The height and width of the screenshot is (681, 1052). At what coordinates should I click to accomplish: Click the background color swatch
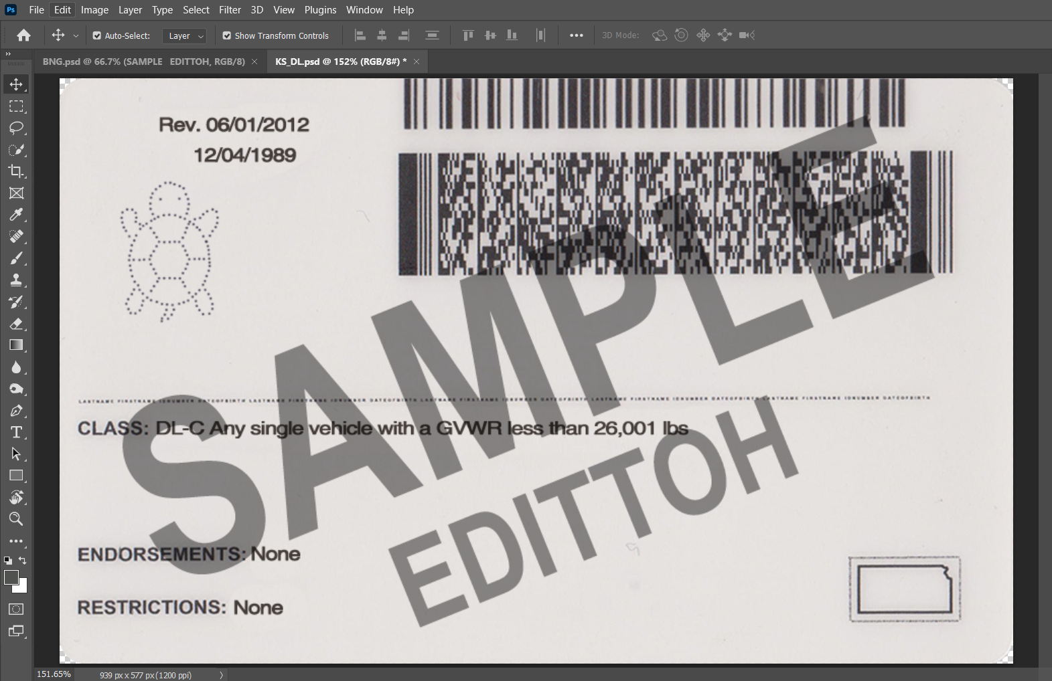coord(23,588)
